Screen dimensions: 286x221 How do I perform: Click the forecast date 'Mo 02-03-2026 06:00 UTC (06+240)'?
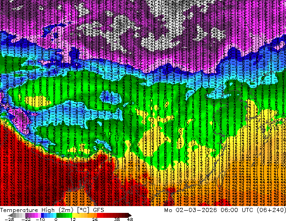tap(225, 210)
